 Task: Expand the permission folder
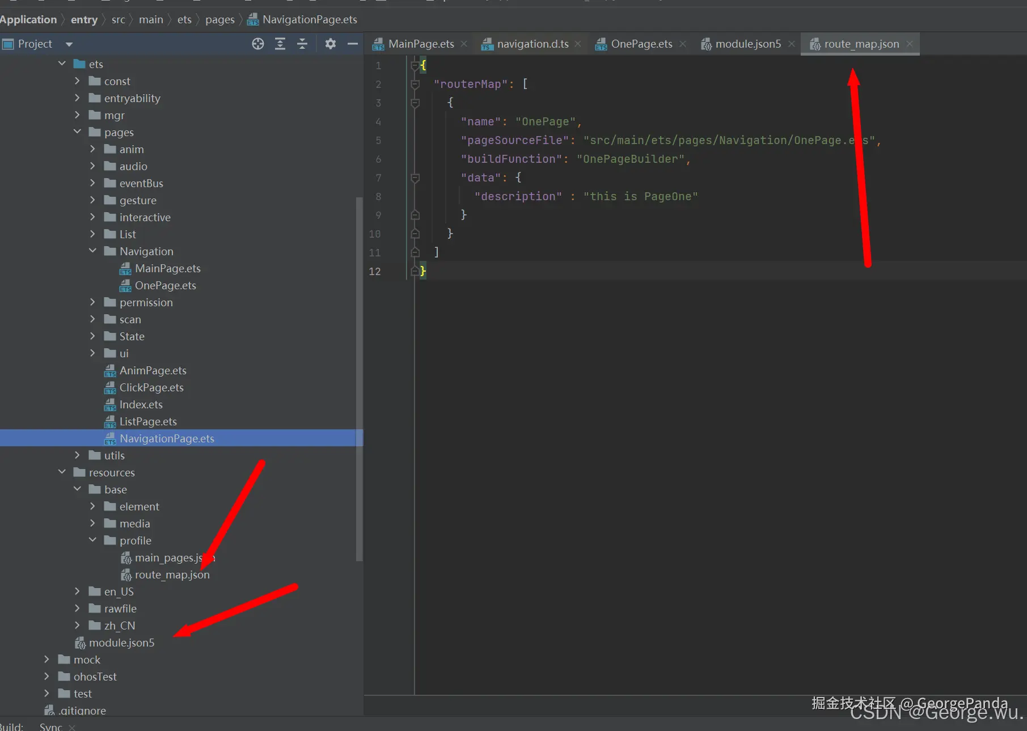[92, 302]
